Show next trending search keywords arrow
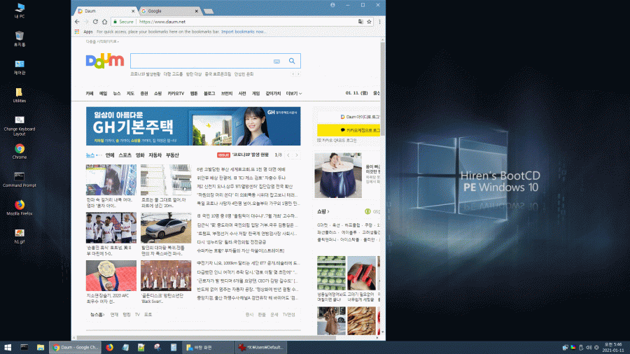Screen dimensions: 630x354 click(298, 74)
